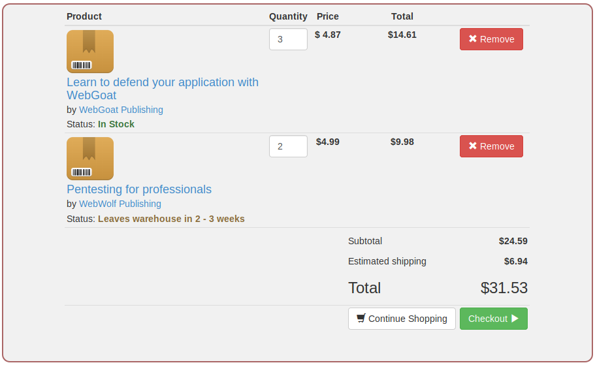
Task: Proceed with the green Checkout button
Action: click(x=493, y=319)
